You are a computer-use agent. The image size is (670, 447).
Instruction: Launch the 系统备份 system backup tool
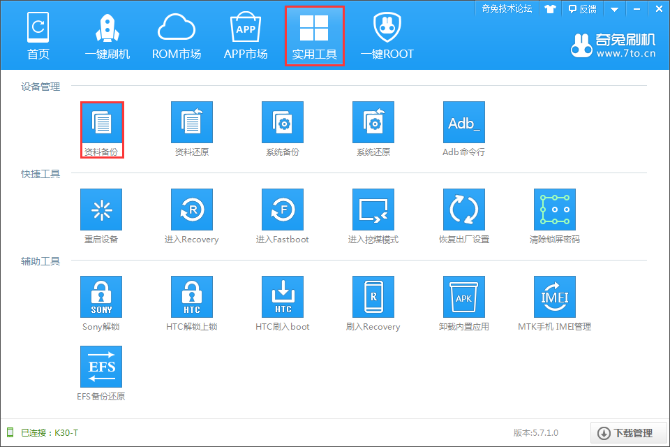click(x=283, y=122)
